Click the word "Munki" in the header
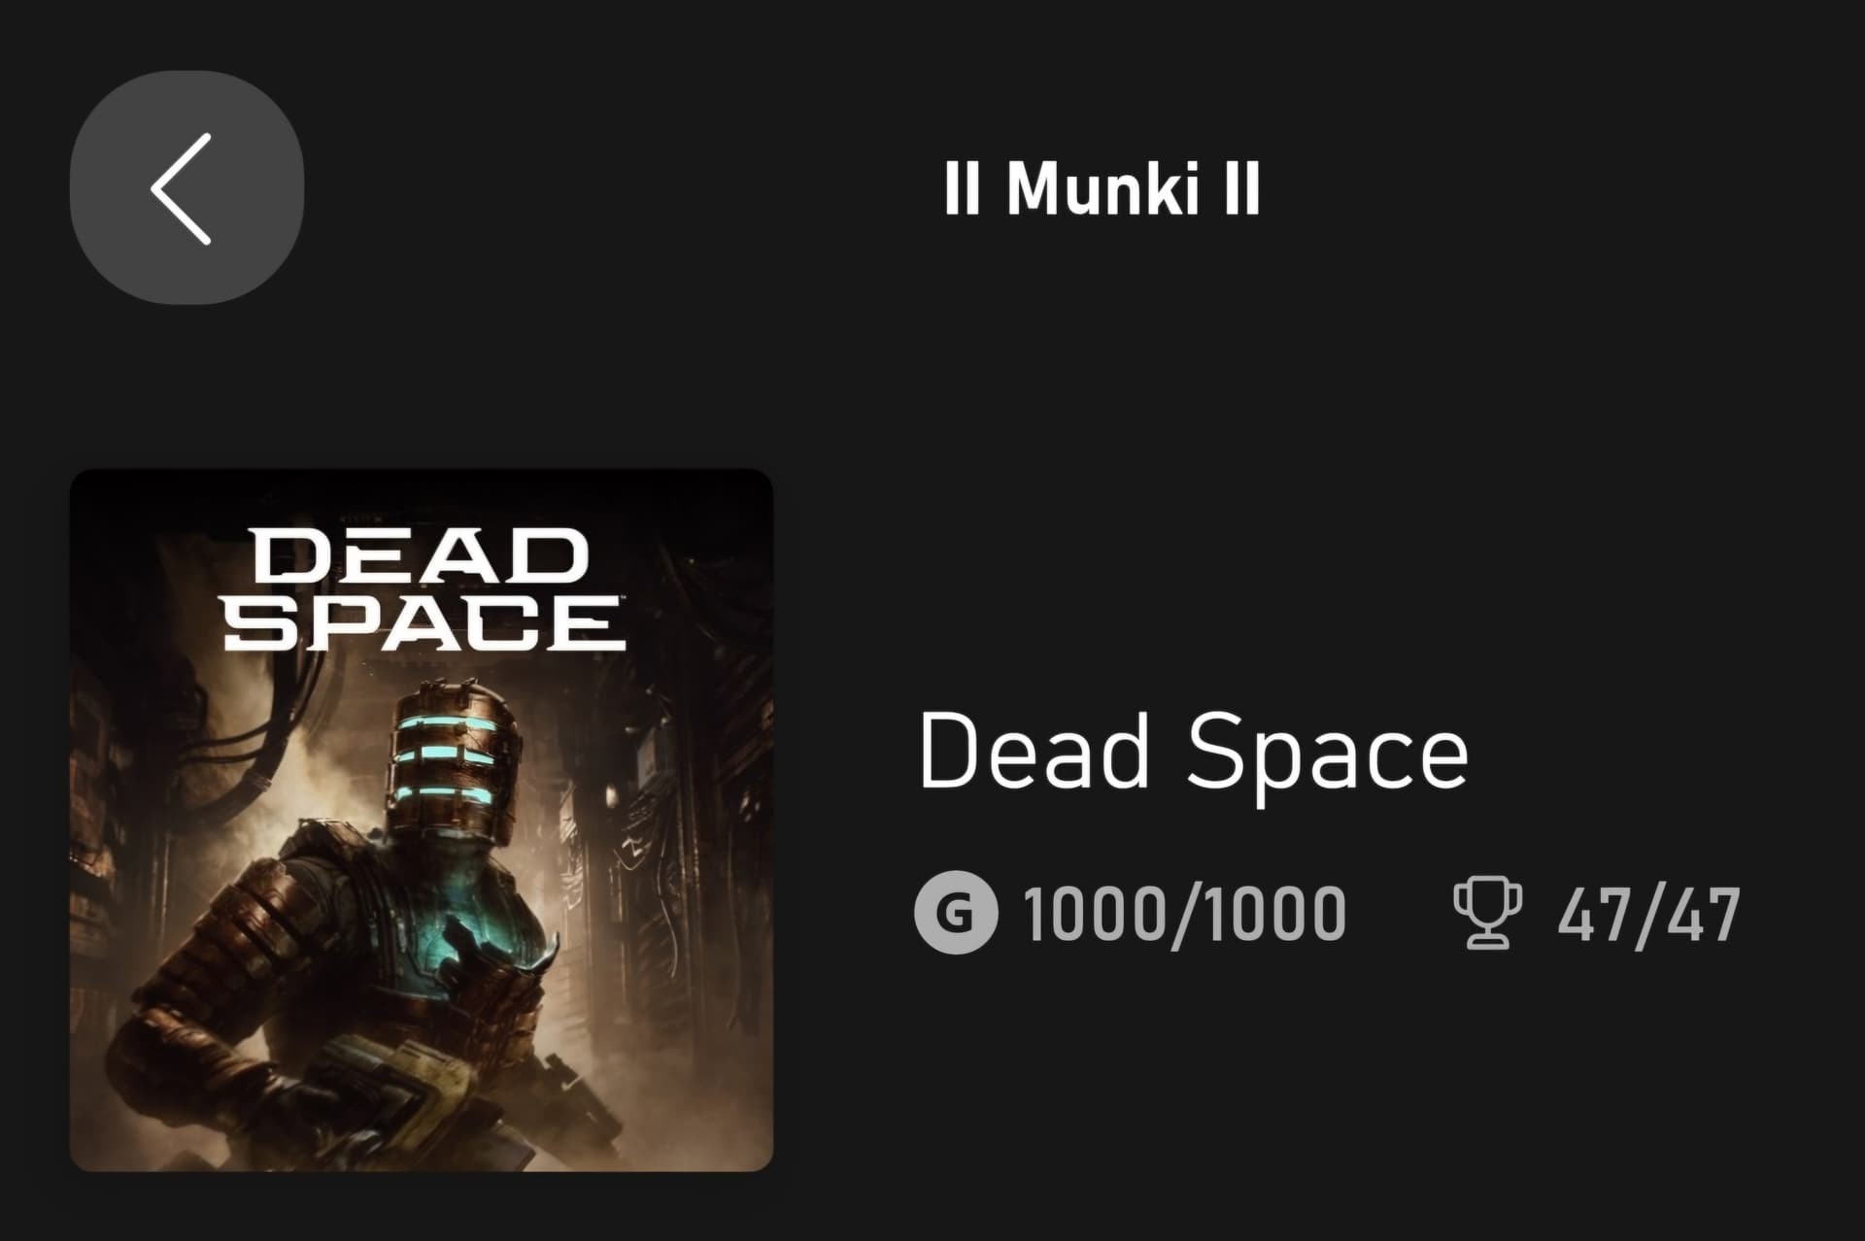The width and height of the screenshot is (1865, 1241). (1102, 188)
